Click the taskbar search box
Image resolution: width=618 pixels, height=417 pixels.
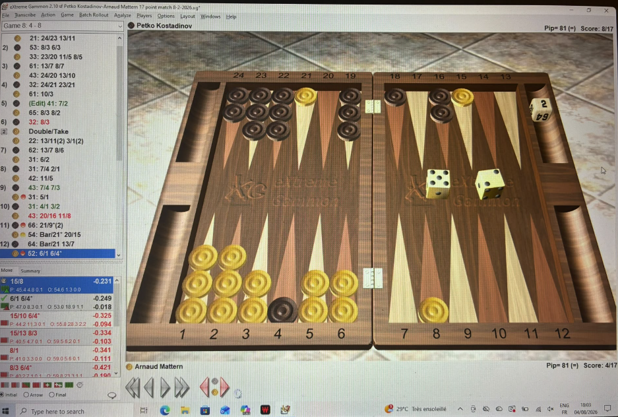click(75, 411)
